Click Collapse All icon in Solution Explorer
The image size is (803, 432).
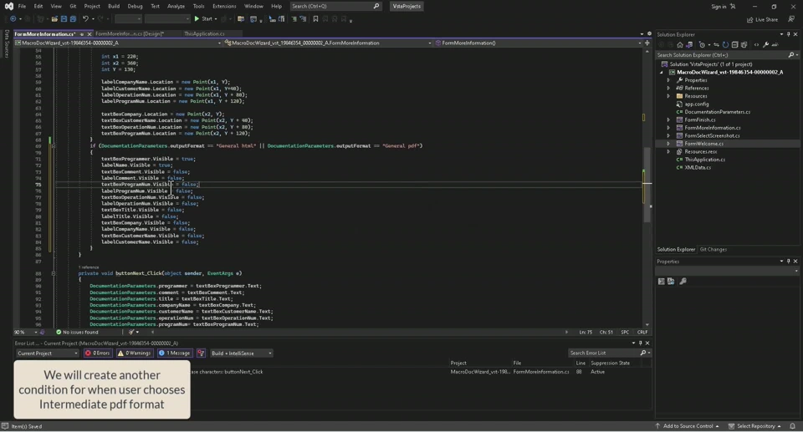[x=734, y=44]
